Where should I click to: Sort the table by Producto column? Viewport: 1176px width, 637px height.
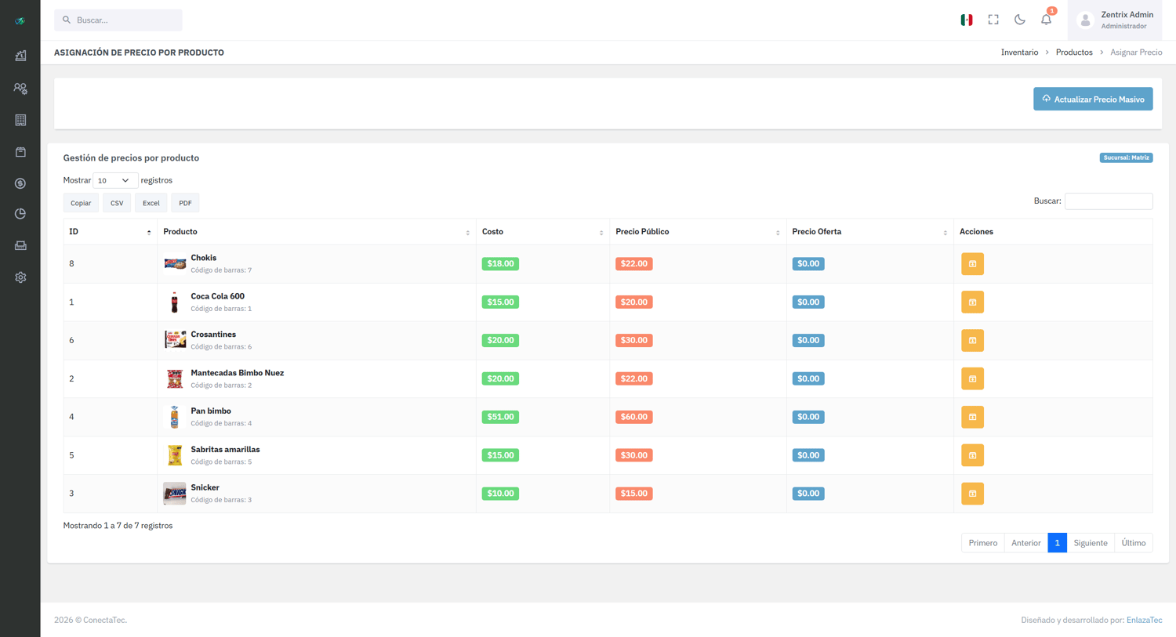click(x=317, y=232)
